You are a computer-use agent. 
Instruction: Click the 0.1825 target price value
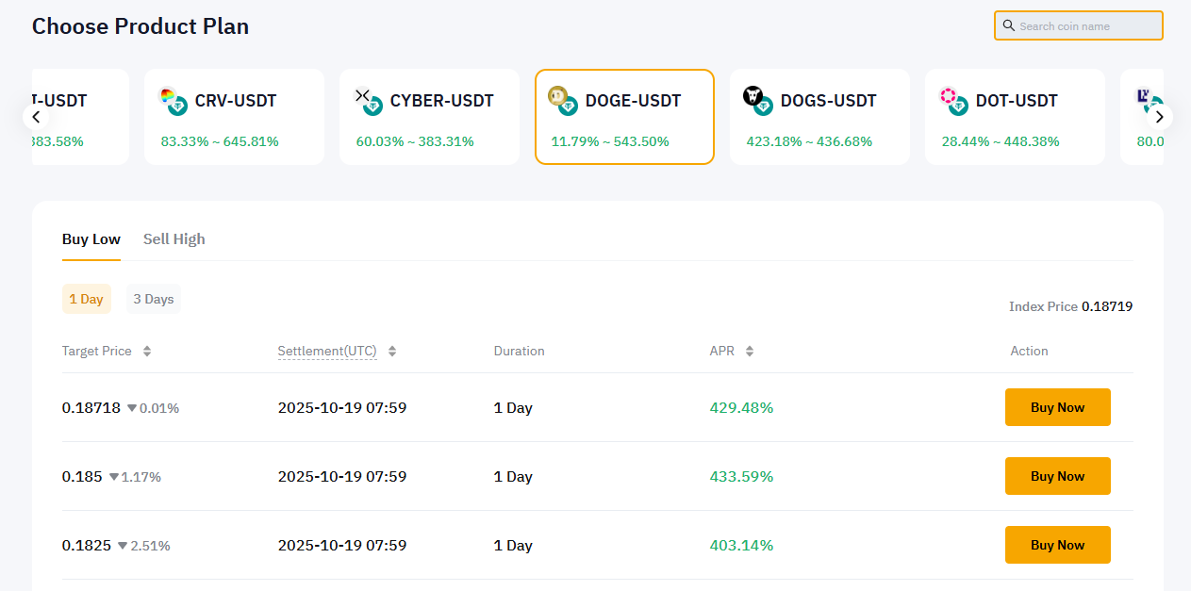pyautogui.click(x=87, y=546)
